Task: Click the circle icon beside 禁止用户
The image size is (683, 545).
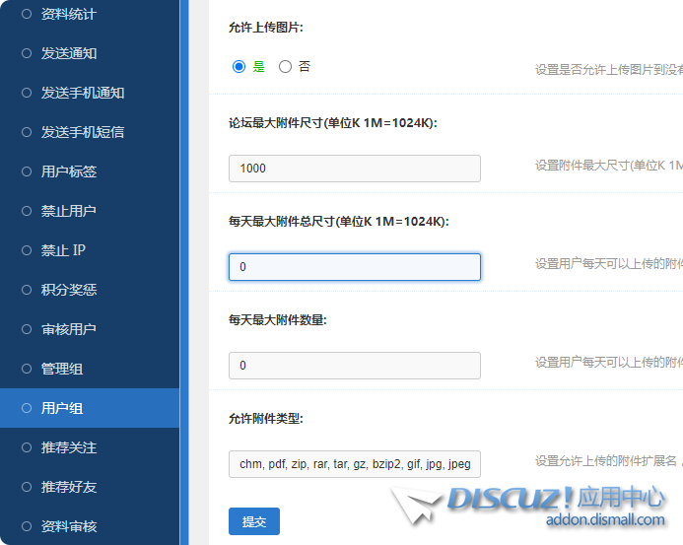Action: click(x=27, y=211)
